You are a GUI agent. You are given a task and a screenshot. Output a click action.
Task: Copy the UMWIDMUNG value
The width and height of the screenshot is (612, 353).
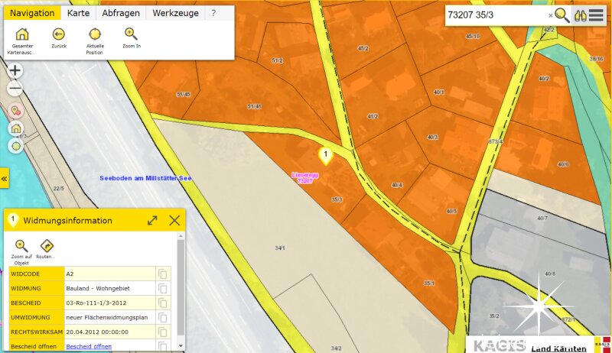coord(162,318)
